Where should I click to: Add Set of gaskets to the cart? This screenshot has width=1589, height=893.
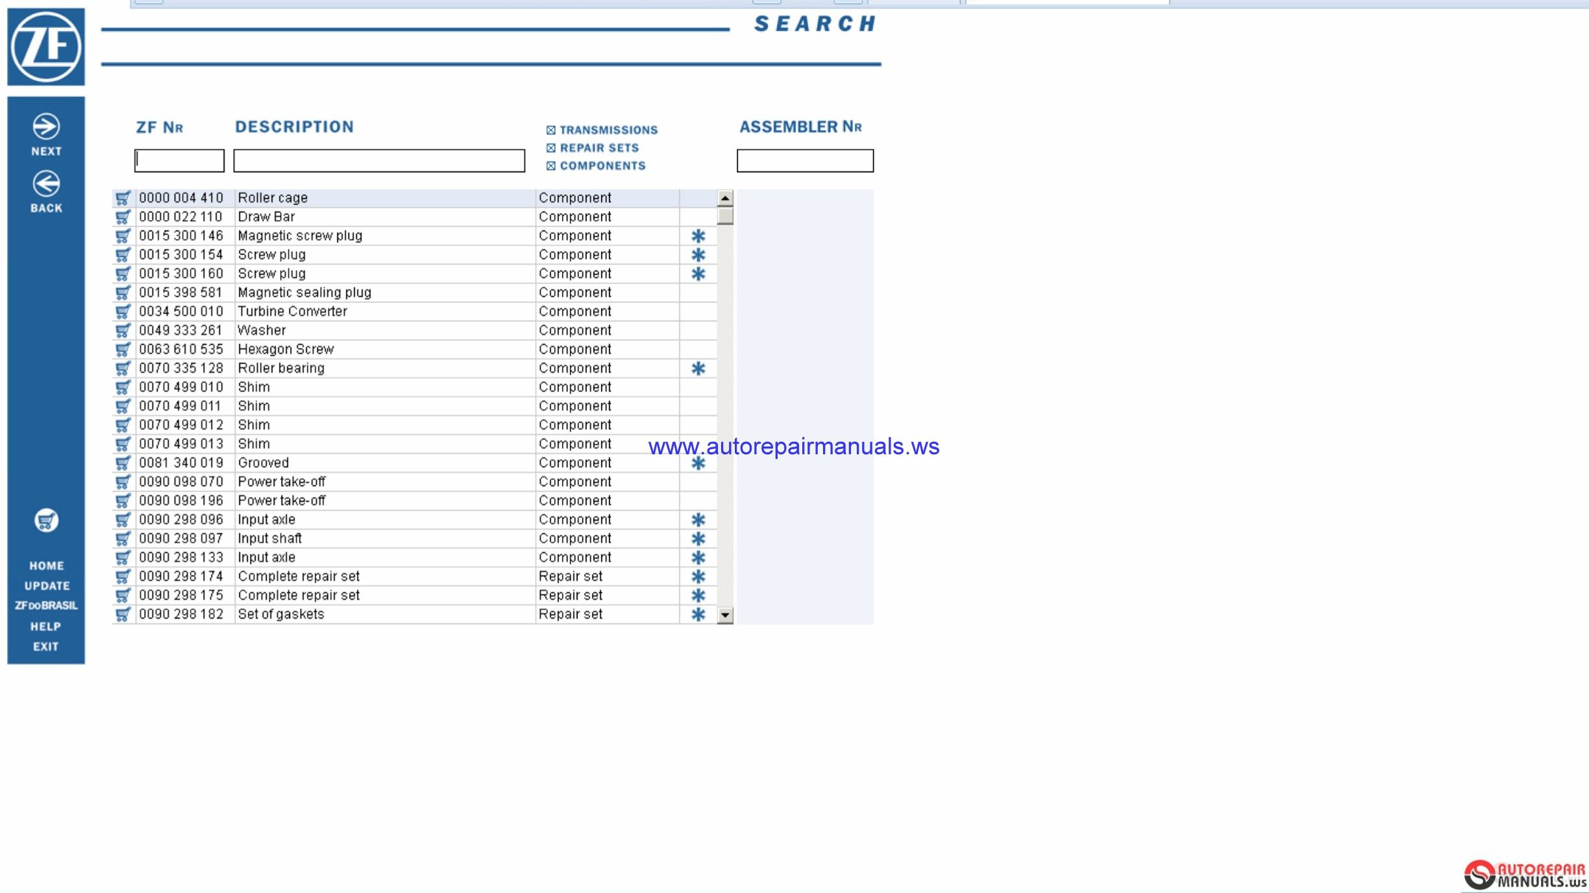pos(124,614)
